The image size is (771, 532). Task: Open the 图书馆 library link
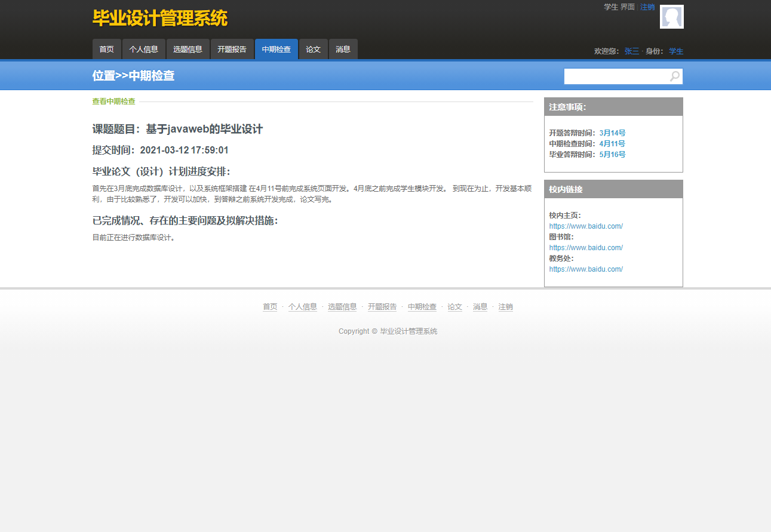[586, 247]
